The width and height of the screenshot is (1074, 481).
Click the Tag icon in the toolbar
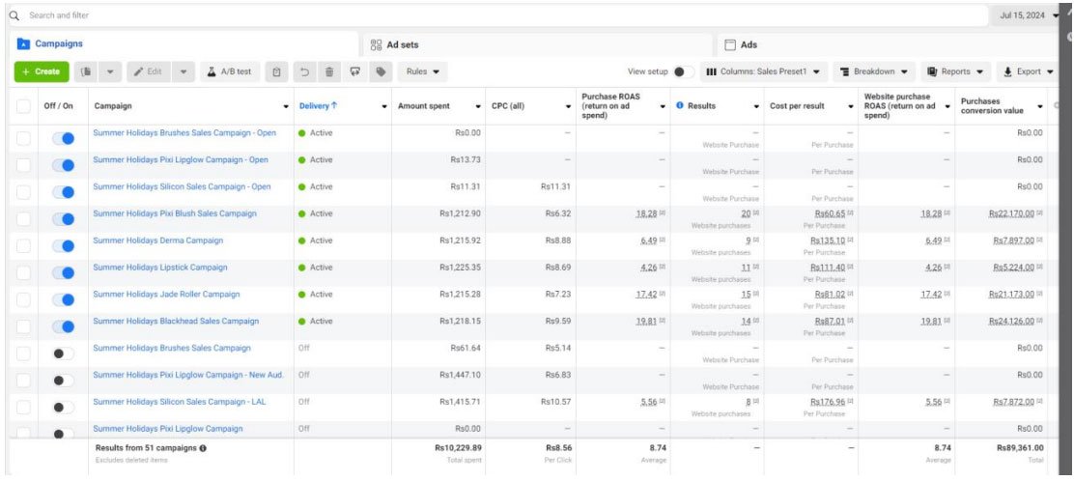pos(381,71)
